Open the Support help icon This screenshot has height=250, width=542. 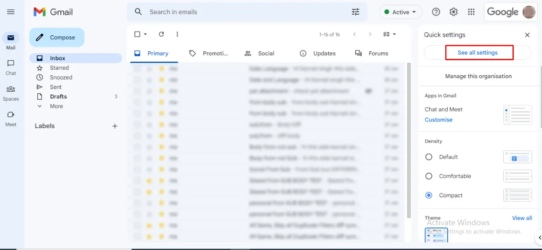(436, 12)
